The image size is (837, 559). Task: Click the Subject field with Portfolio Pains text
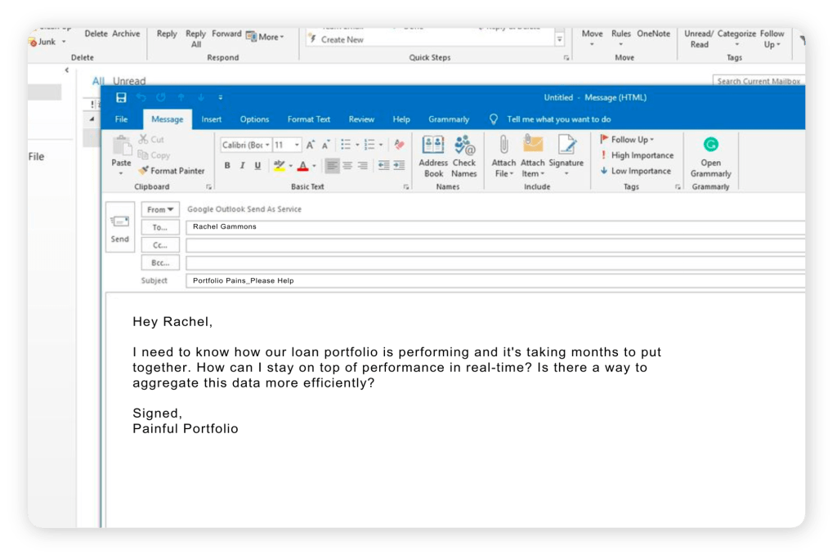(x=495, y=281)
